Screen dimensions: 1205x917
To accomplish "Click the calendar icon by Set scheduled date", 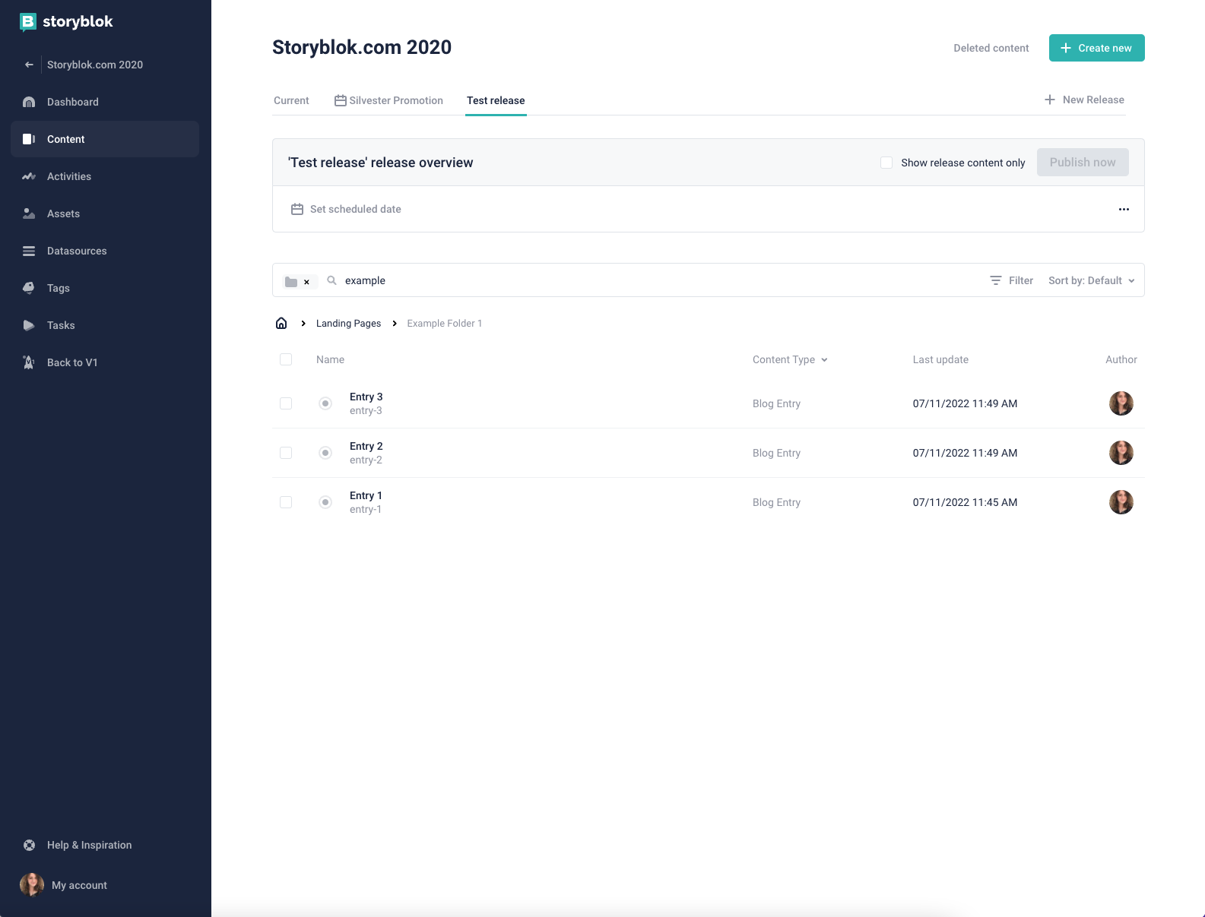I will [x=297, y=209].
